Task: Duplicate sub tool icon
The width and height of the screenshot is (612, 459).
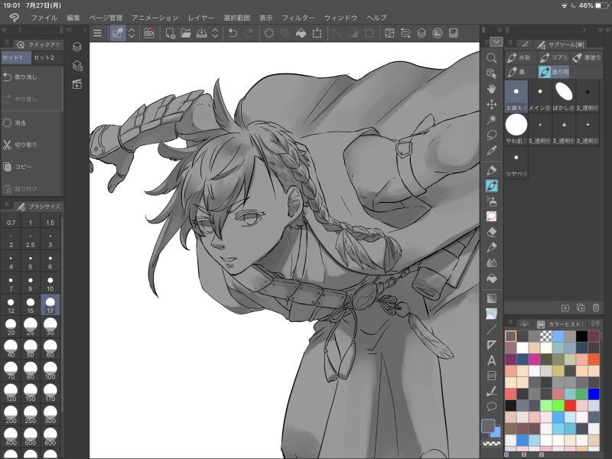Action: [581, 308]
